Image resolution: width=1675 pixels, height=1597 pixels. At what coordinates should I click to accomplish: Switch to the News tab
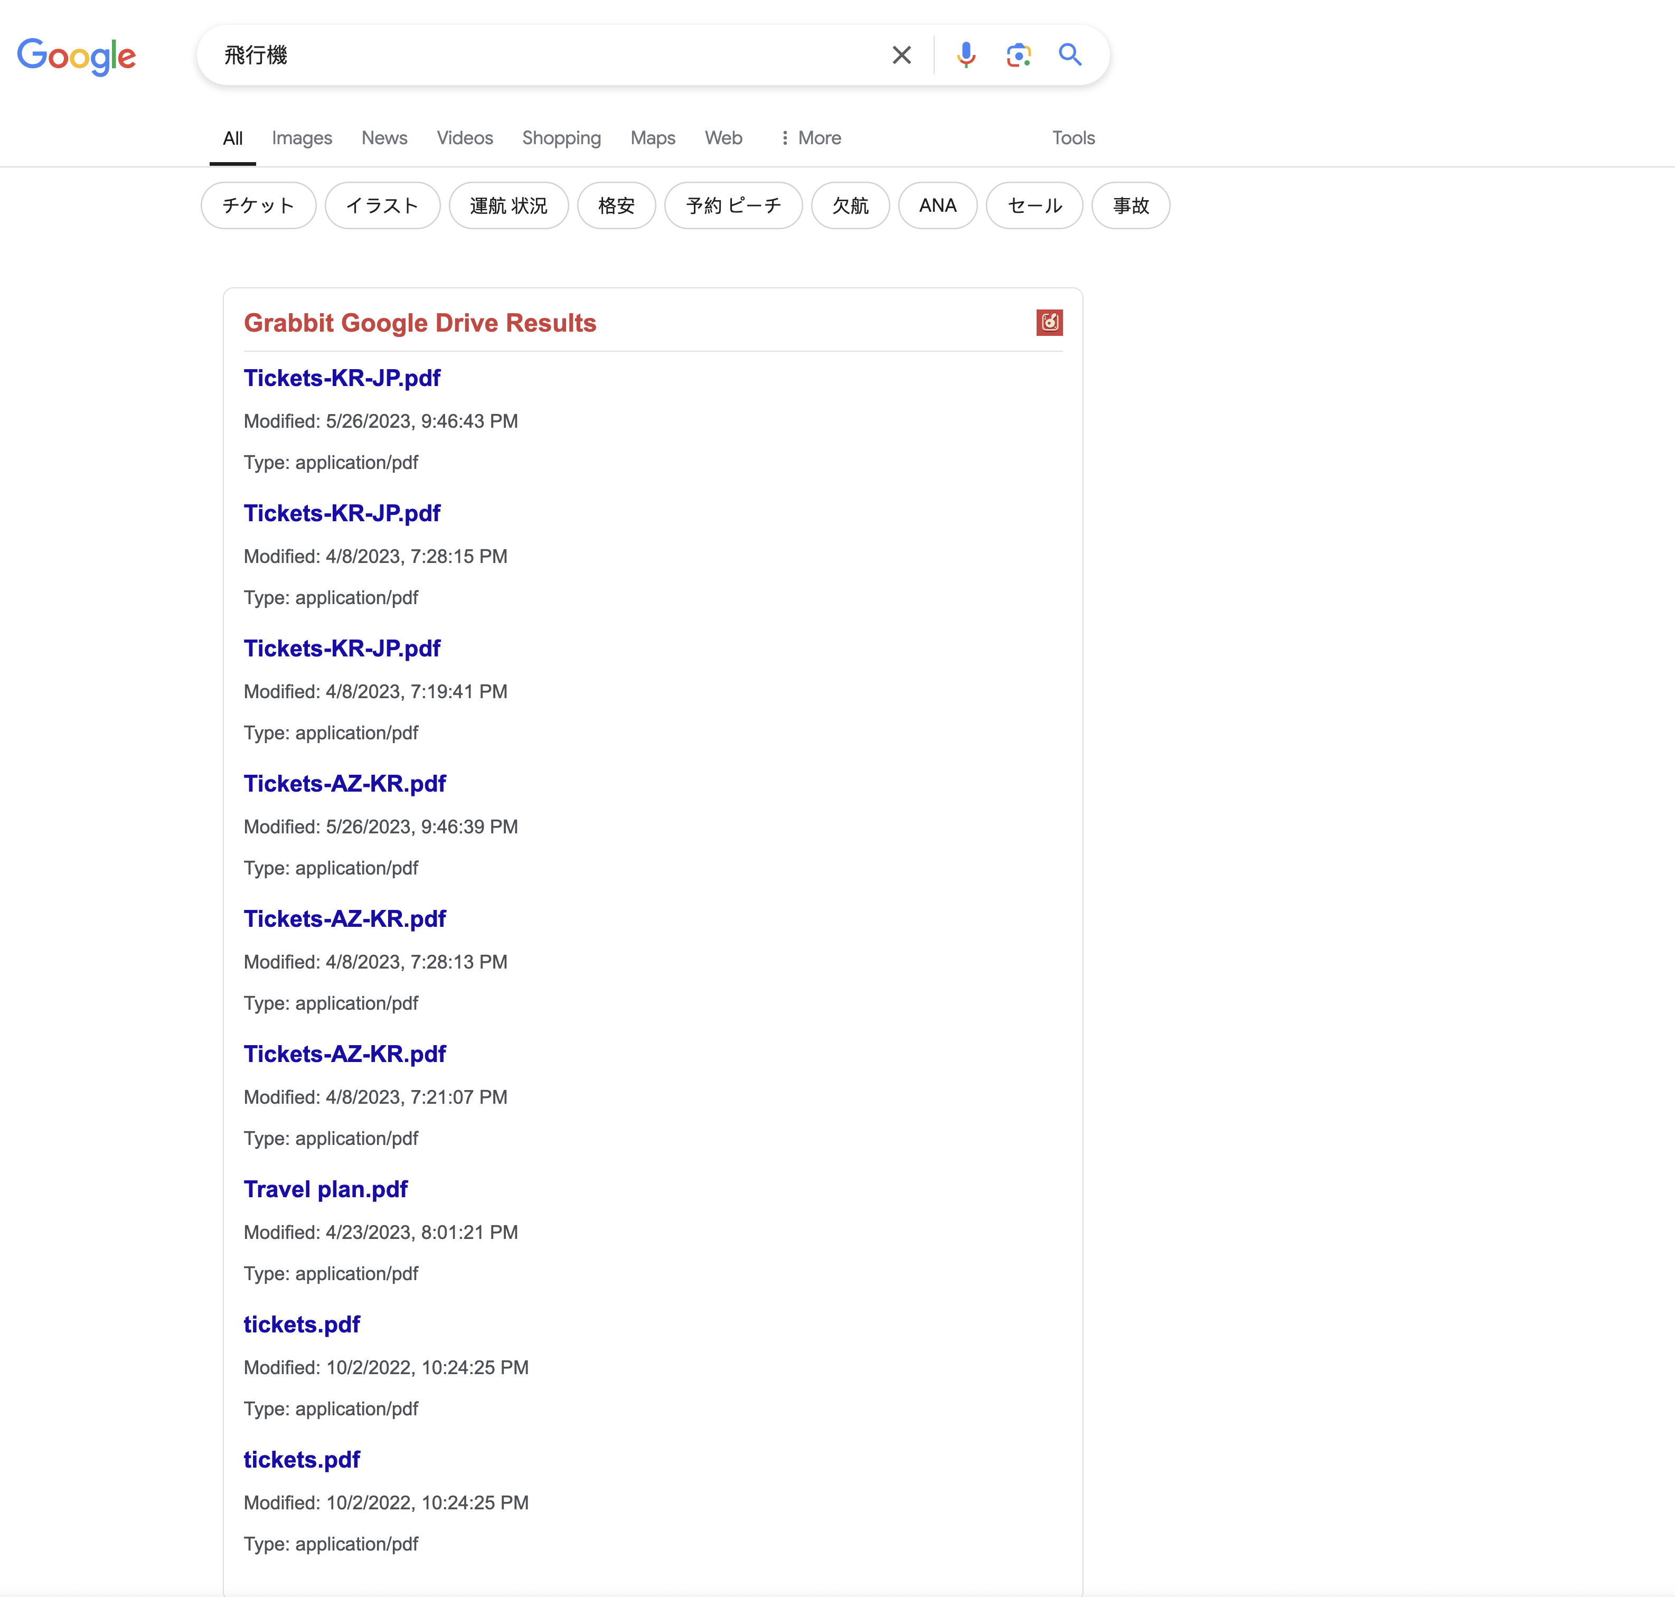pos(384,138)
